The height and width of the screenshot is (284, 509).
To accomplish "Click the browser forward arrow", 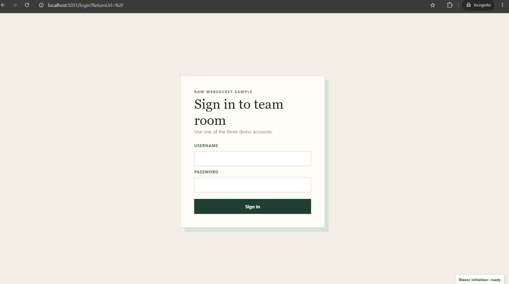I will click(14, 5).
